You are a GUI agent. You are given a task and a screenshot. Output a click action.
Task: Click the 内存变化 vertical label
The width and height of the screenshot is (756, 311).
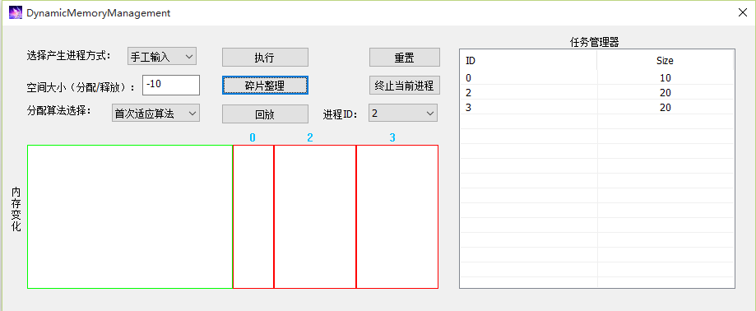(x=16, y=210)
